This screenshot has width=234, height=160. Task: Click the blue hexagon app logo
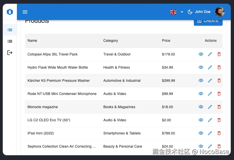click(x=10, y=12)
